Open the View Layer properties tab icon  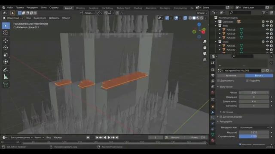coord(213,81)
